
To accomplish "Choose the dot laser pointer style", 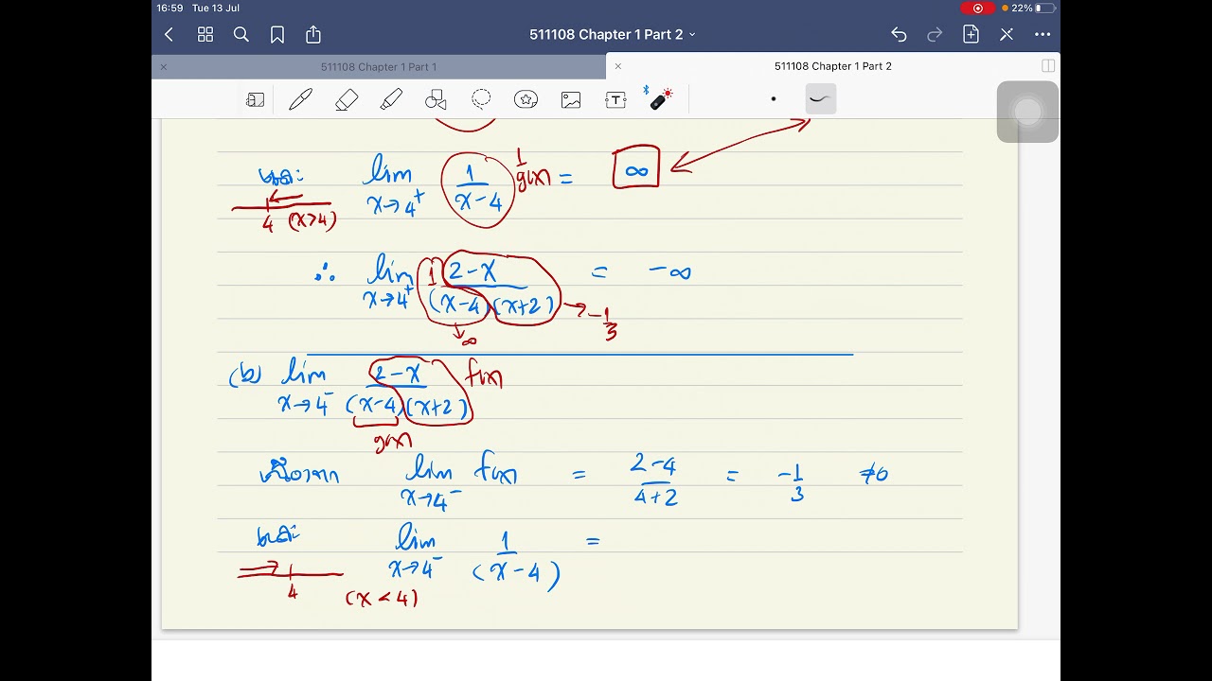I will (x=774, y=98).
